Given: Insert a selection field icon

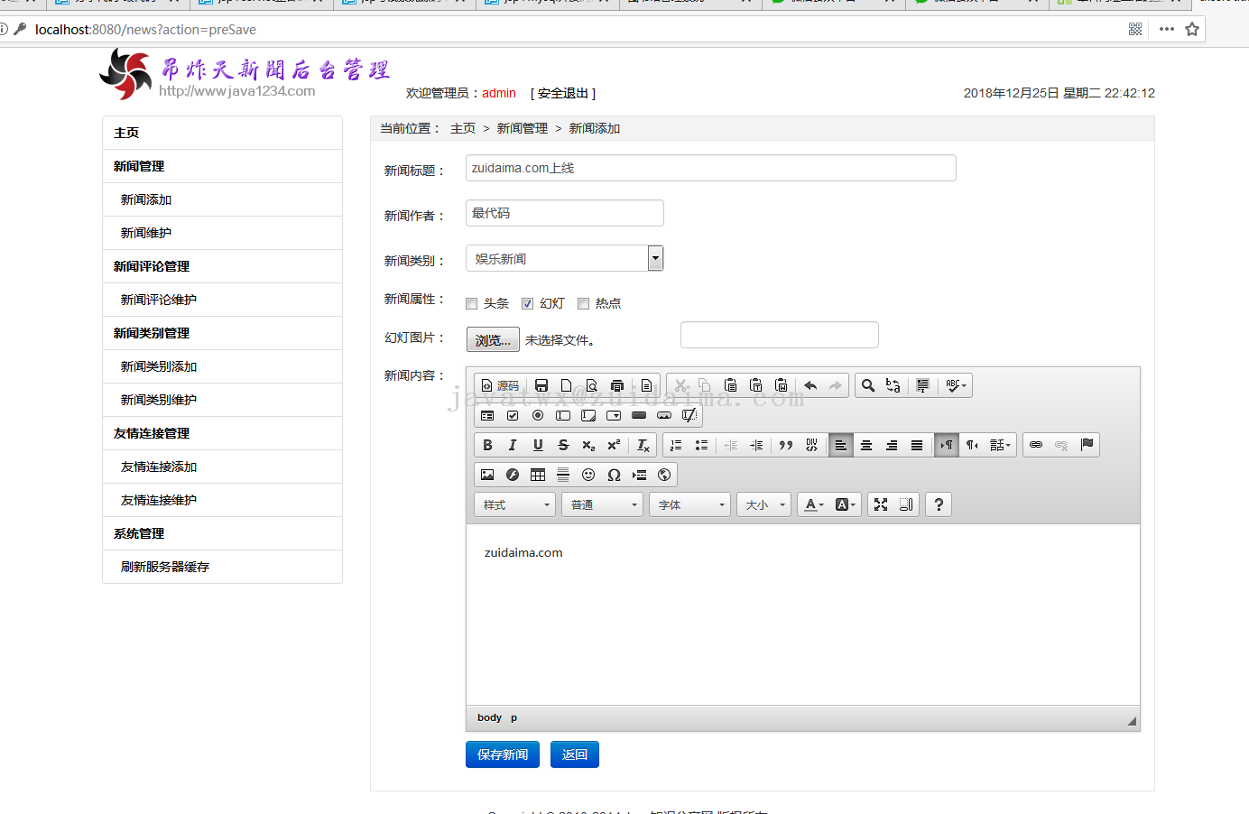Looking at the screenshot, I should (x=614, y=415).
